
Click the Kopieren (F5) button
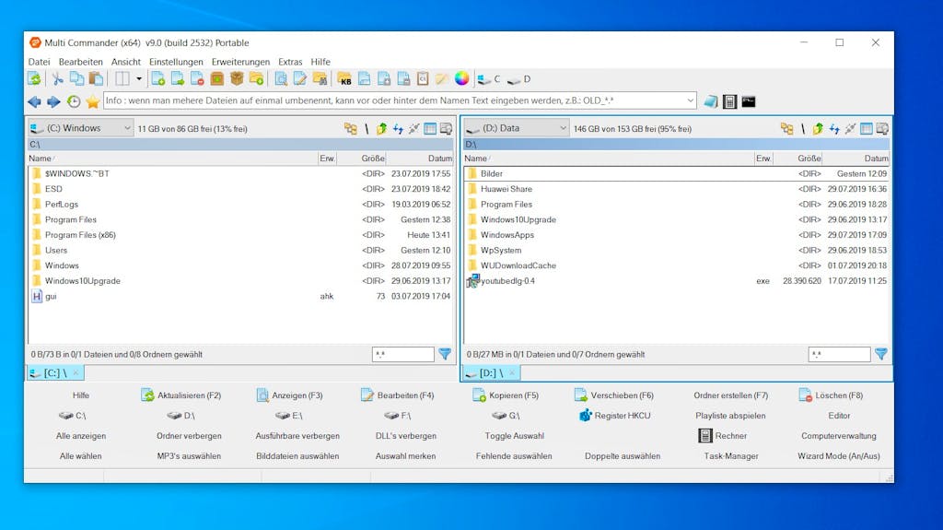506,395
